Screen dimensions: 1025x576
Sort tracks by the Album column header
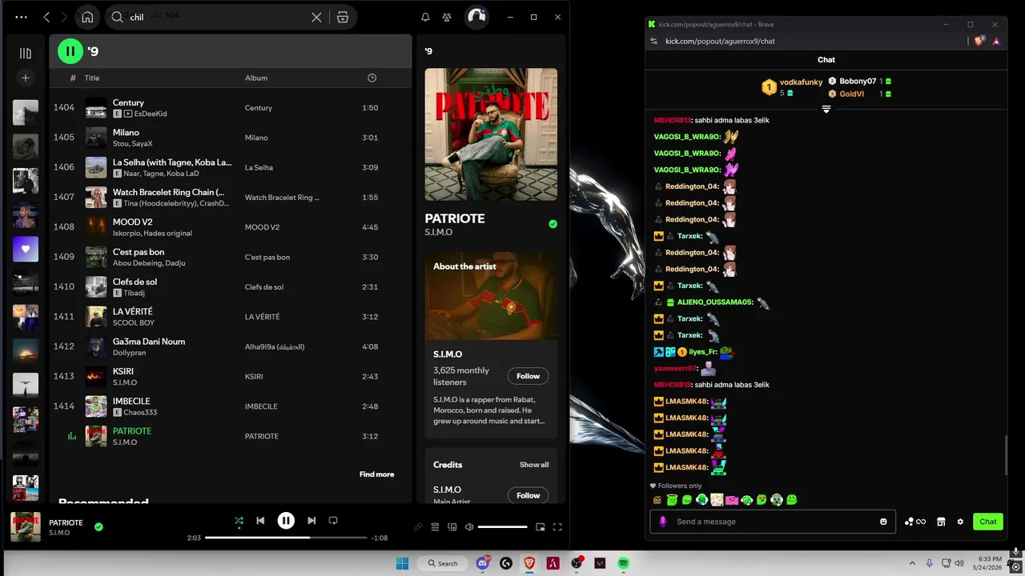(256, 78)
